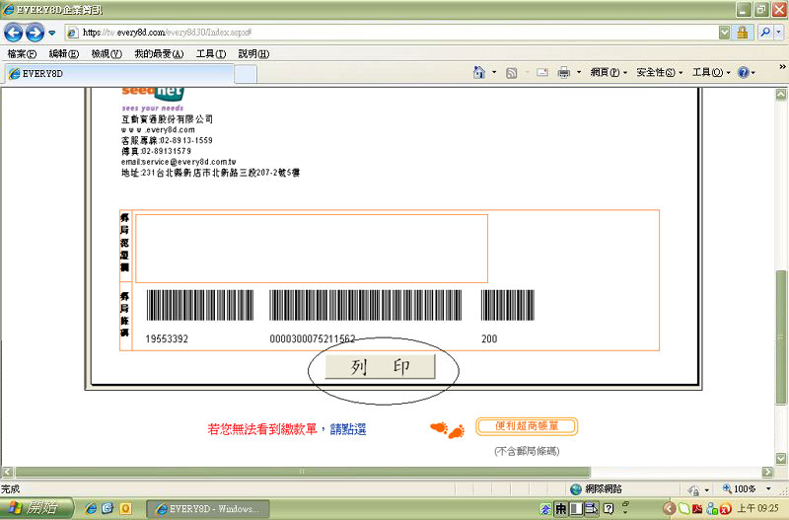Viewport: 789px width, 520px height.
Task: Open the 開始 Start button
Action: click(x=36, y=508)
